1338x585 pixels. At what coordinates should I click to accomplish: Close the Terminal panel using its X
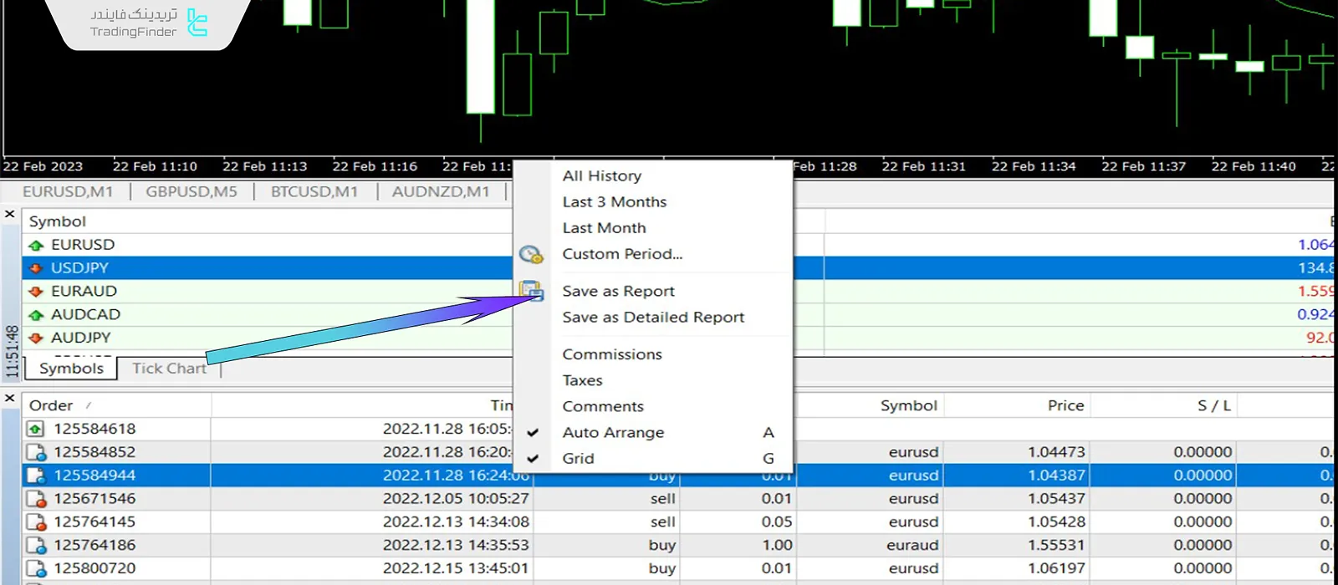pos(10,398)
